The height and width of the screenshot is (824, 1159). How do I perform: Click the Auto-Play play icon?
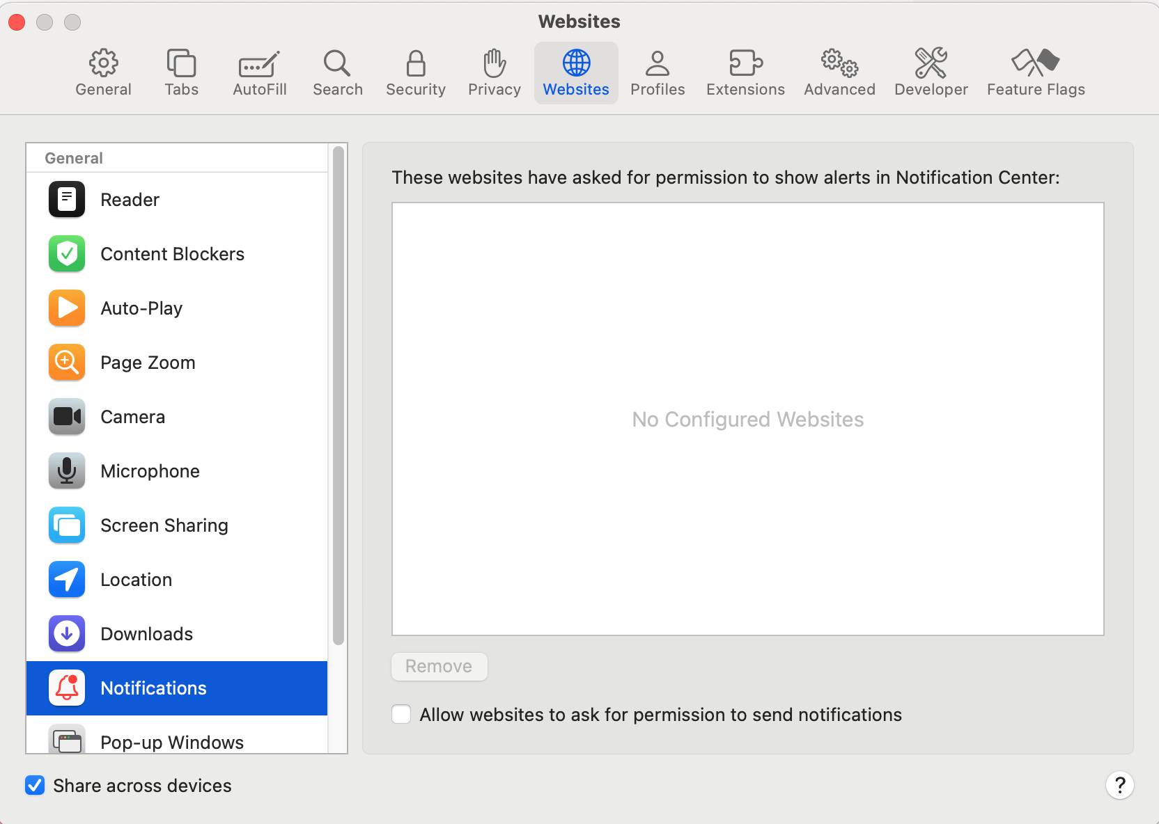[x=66, y=308]
